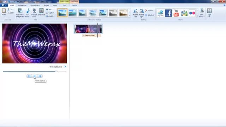
Task: Share movie to Windows Live Groups
Action: (184, 13)
